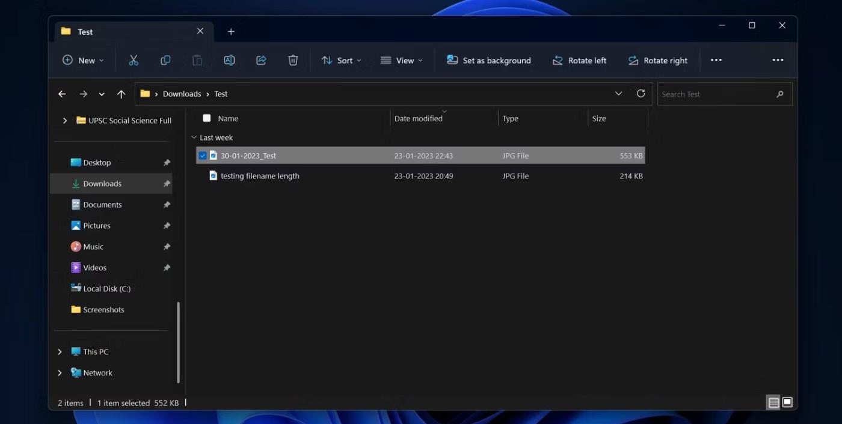The height and width of the screenshot is (424, 842).
Task: Open Documents in the sidebar
Action: coord(102,205)
